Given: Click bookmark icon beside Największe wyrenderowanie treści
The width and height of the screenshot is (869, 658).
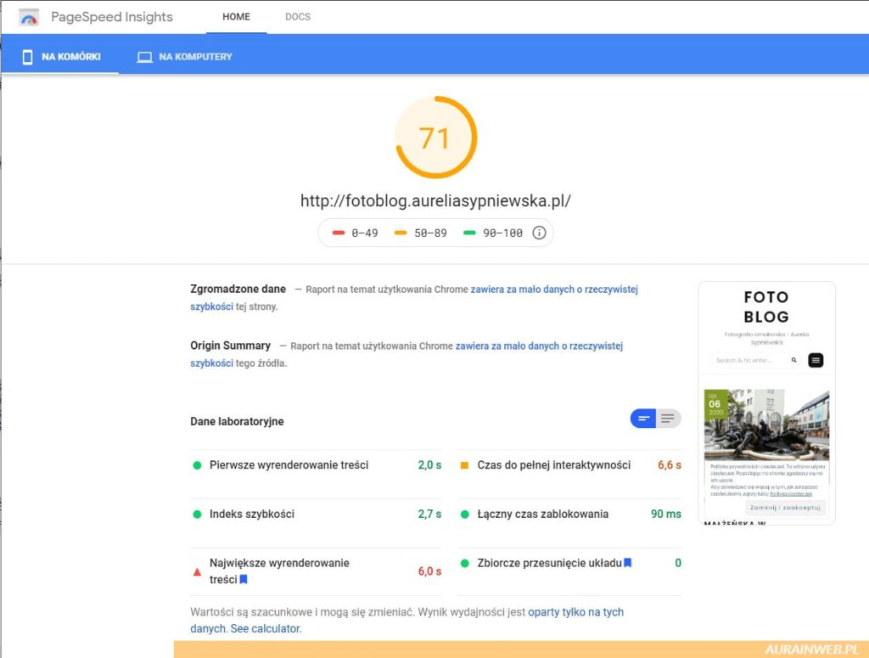Looking at the screenshot, I should [244, 579].
